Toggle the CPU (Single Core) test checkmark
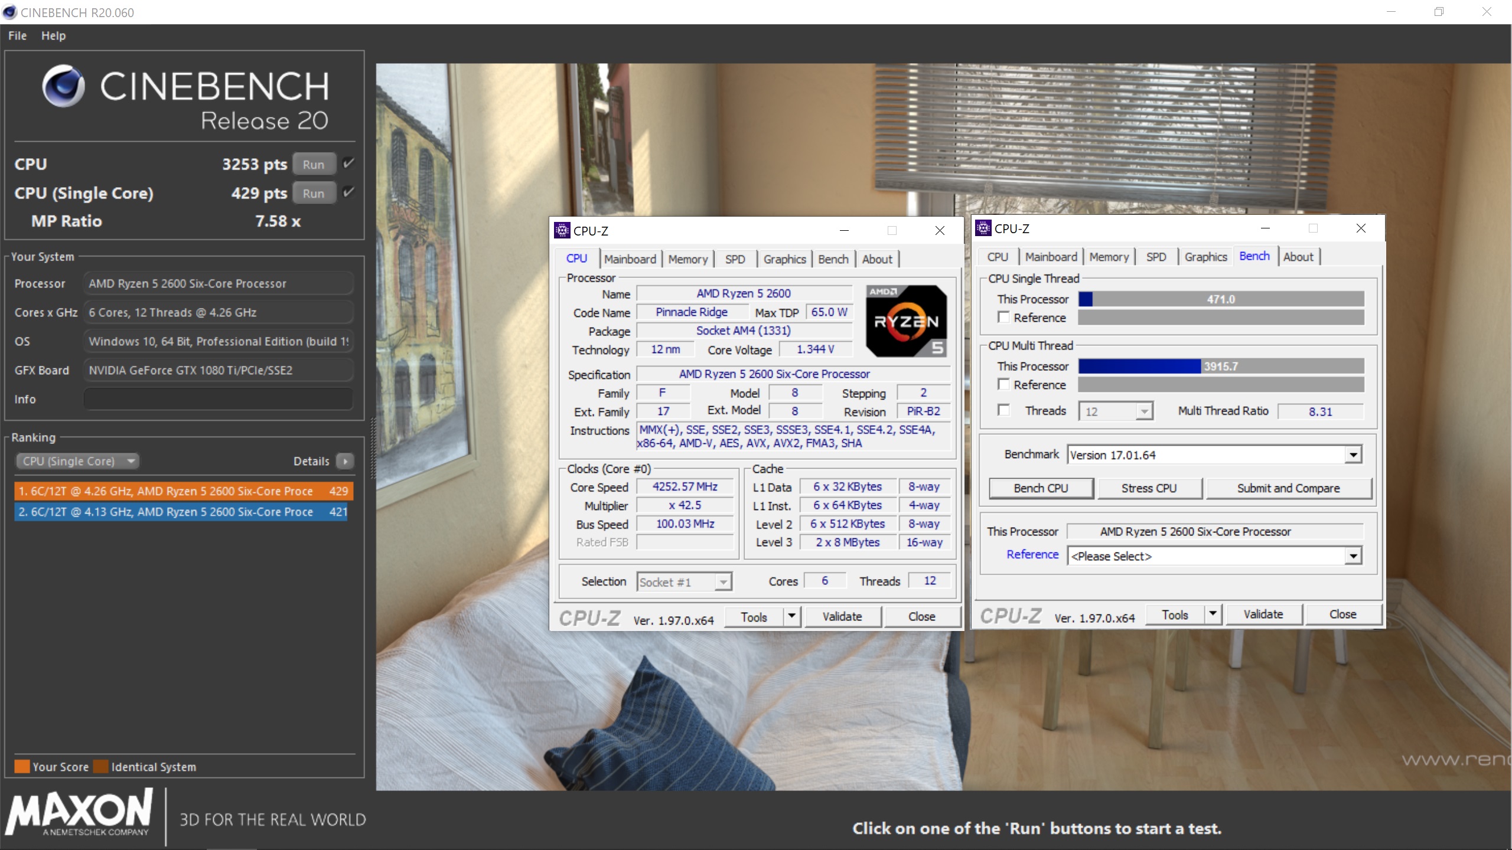This screenshot has width=1512, height=850. click(x=348, y=192)
